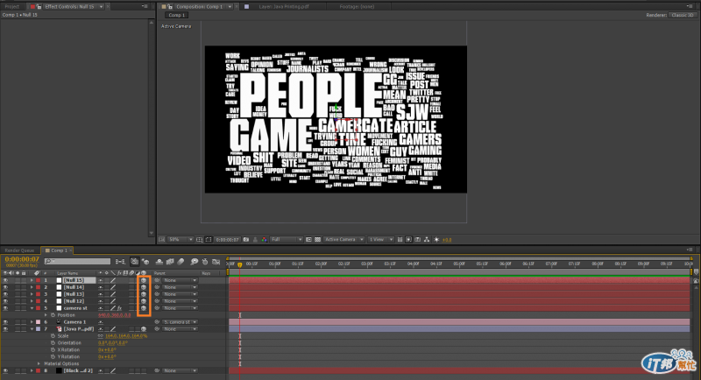Viewport: 701px width, 380px height.
Task: Click the Live Update icon in timeline toolbar
Action: (135, 261)
